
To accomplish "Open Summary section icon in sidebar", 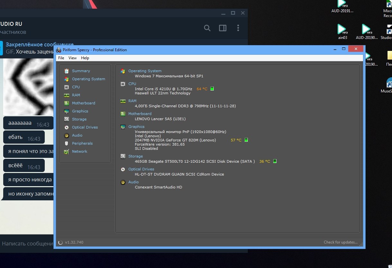I will [67, 71].
